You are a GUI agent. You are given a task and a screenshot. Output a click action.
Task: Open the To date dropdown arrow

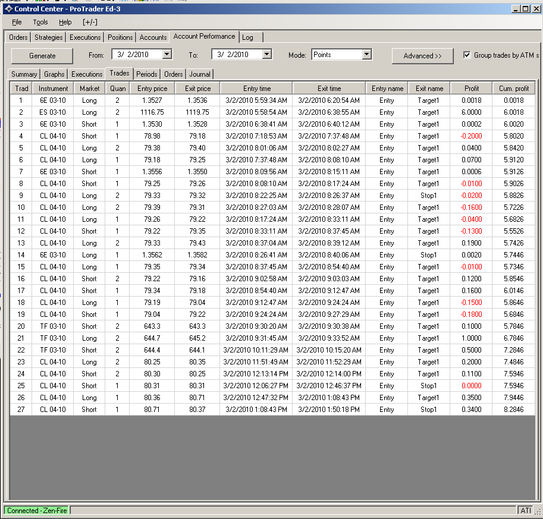266,54
